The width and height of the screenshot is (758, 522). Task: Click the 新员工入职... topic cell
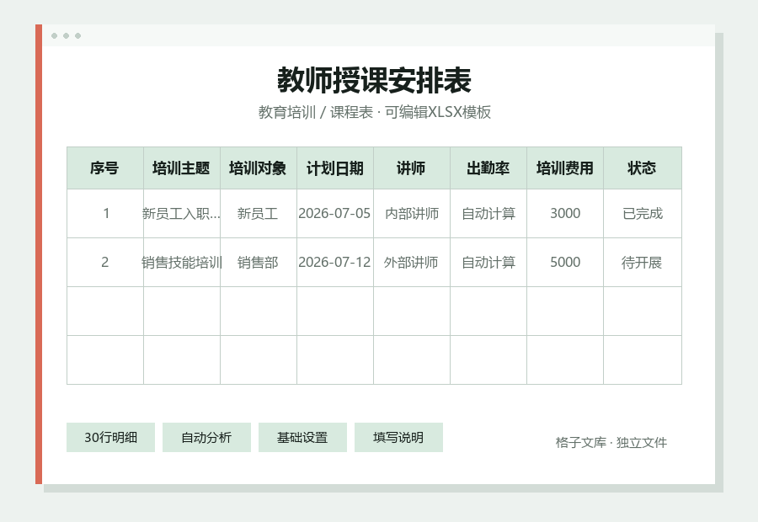182,214
